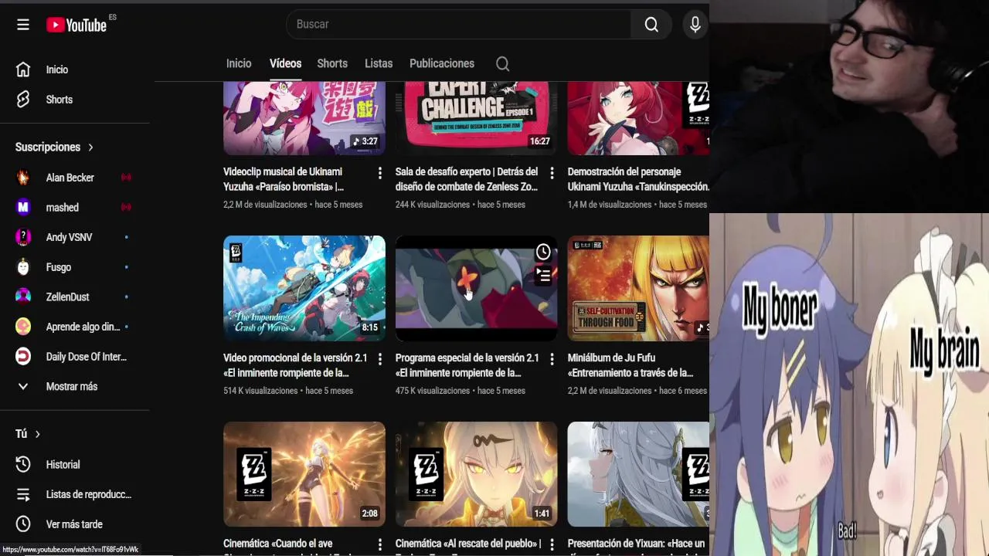Open Fusgo channel avatar
The image size is (989, 556).
point(23,267)
